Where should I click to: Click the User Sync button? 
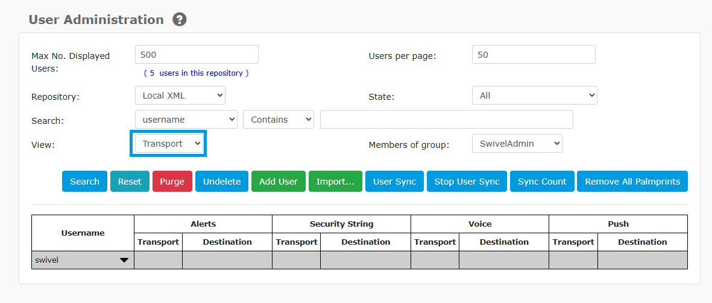(x=395, y=181)
